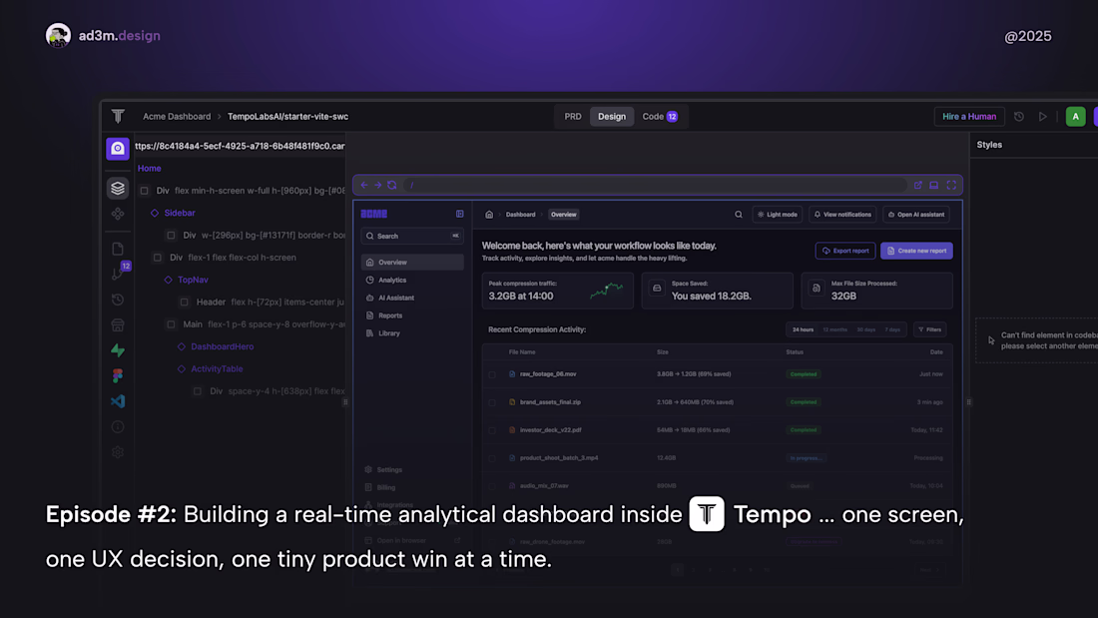1098x618 pixels.
Task: Click the Acme sidebar Search field
Action: pyautogui.click(x=411, y=237)
